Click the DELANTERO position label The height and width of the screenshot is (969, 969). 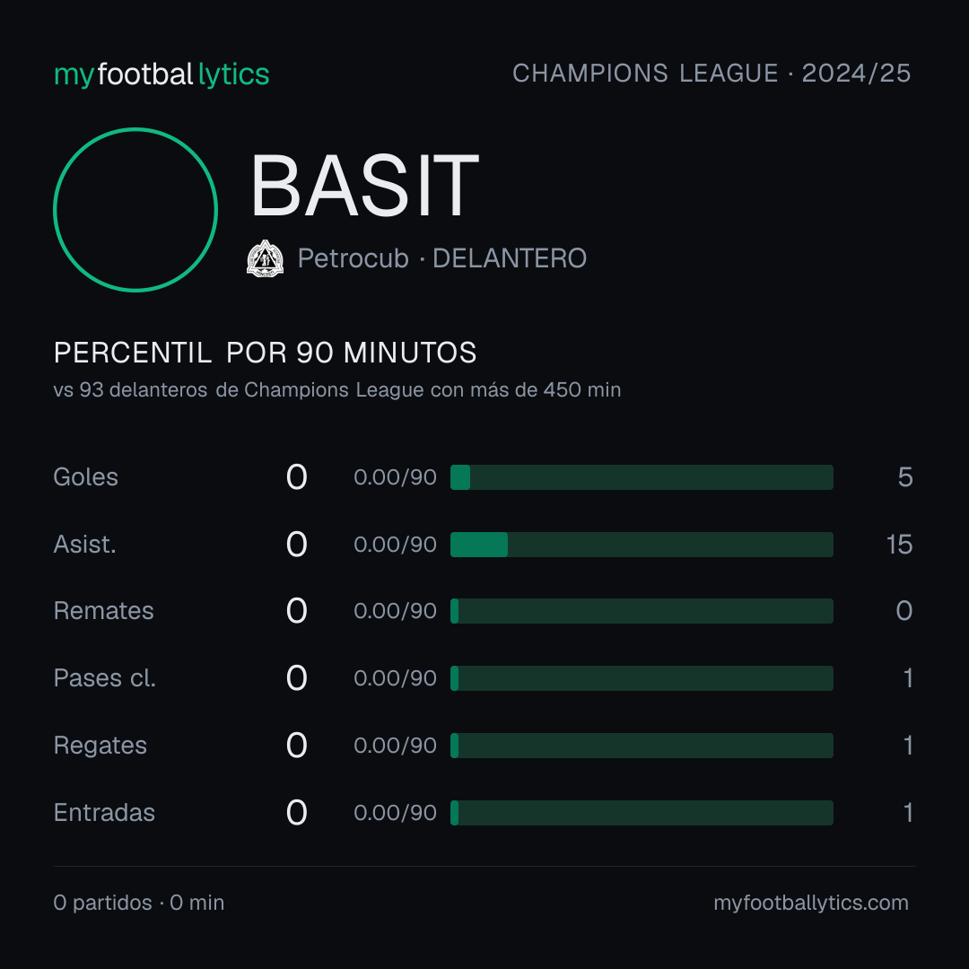coord(510,258)
